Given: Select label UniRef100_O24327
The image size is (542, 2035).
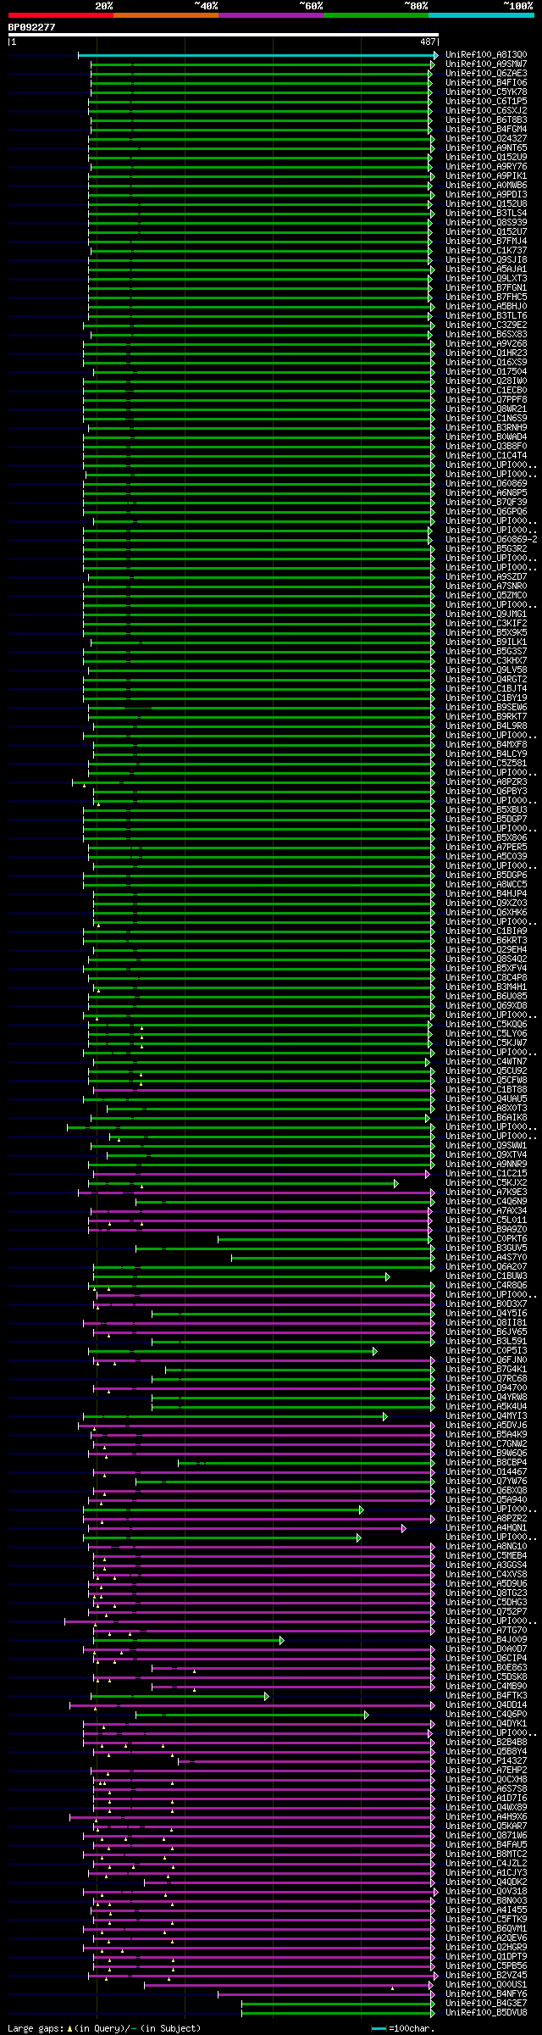Looking at the screenshot, I should tap(486, 139).
